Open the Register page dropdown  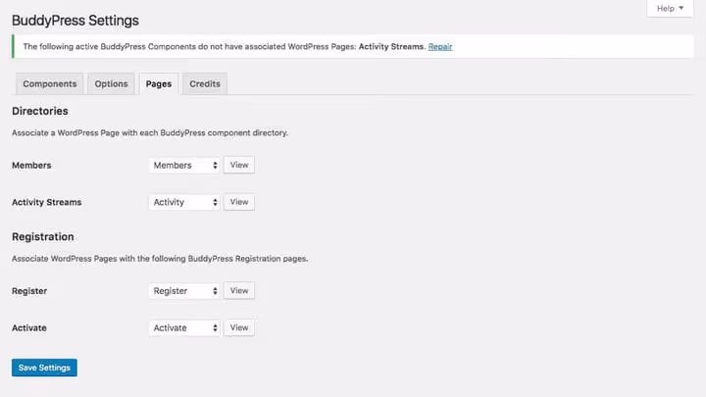[x=184, y=291]
